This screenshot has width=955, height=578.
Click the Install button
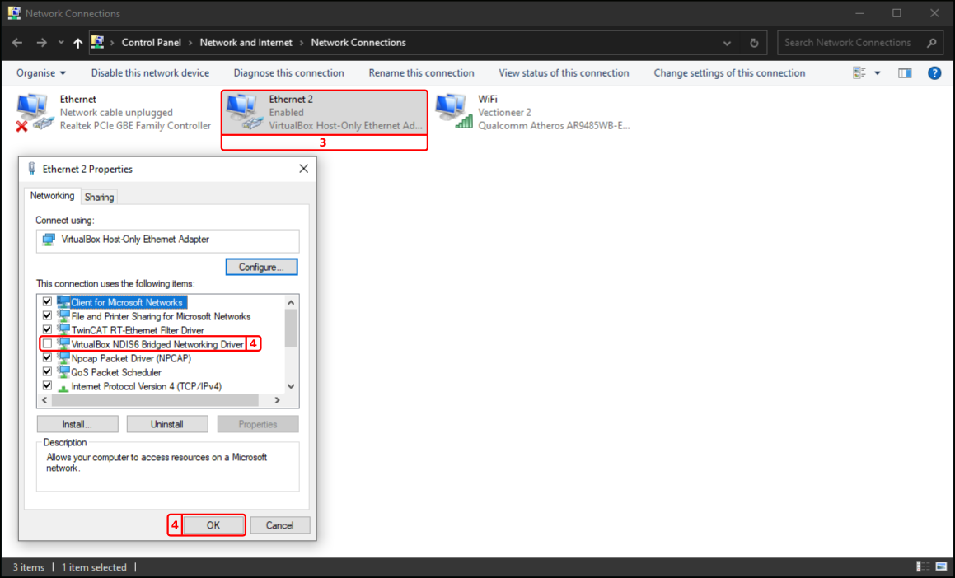77,424
